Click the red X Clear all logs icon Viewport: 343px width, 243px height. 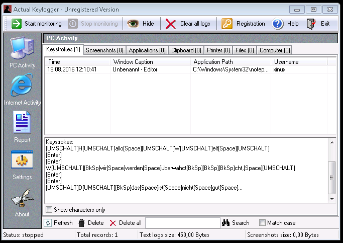coord(171,24)
